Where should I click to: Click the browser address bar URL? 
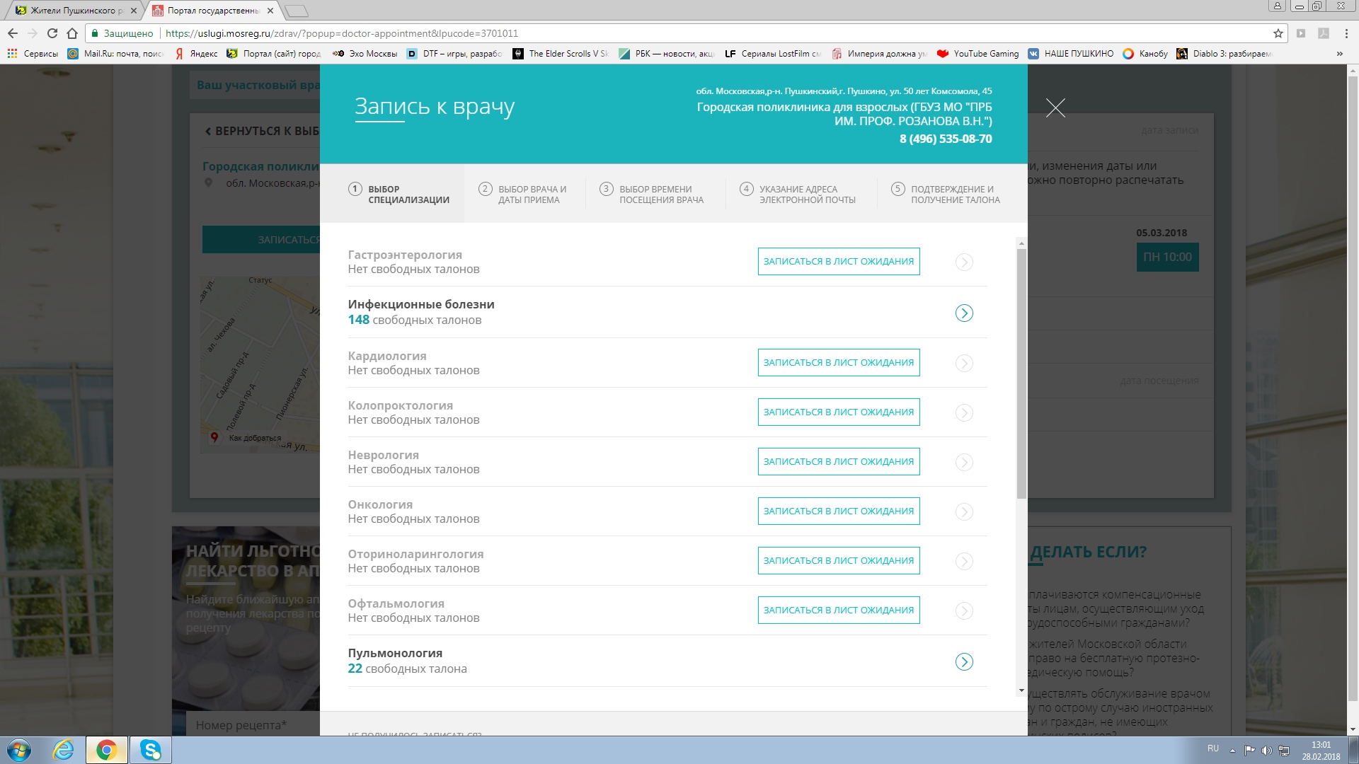coord(341,33)
